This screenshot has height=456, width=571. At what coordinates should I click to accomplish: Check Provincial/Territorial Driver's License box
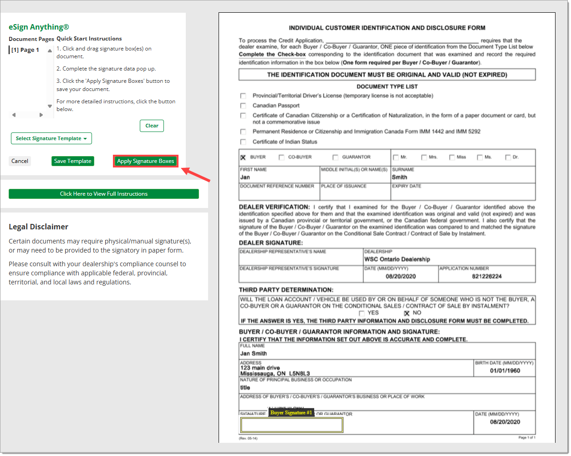[x=243, y=96]
